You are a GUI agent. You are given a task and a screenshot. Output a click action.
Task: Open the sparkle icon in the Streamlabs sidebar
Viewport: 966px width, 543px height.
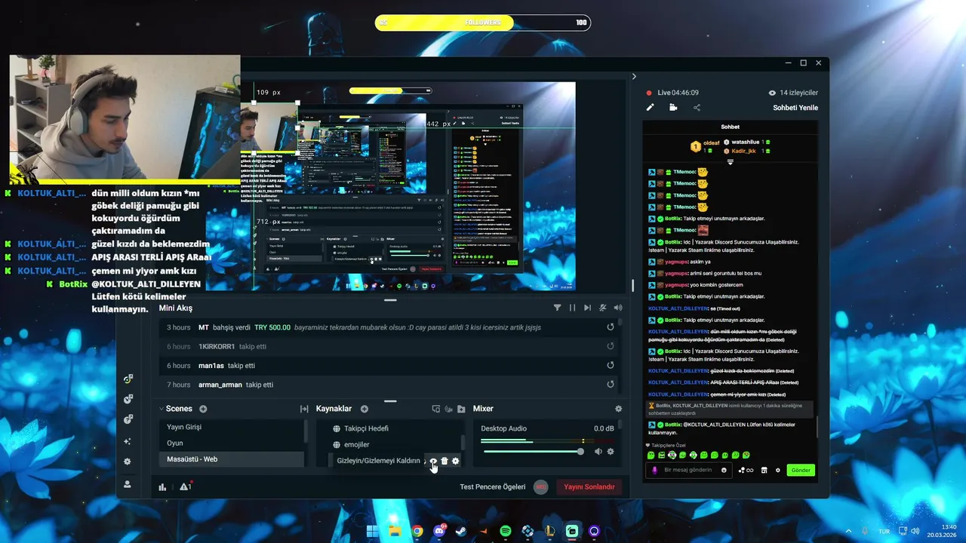click(128, 441)
